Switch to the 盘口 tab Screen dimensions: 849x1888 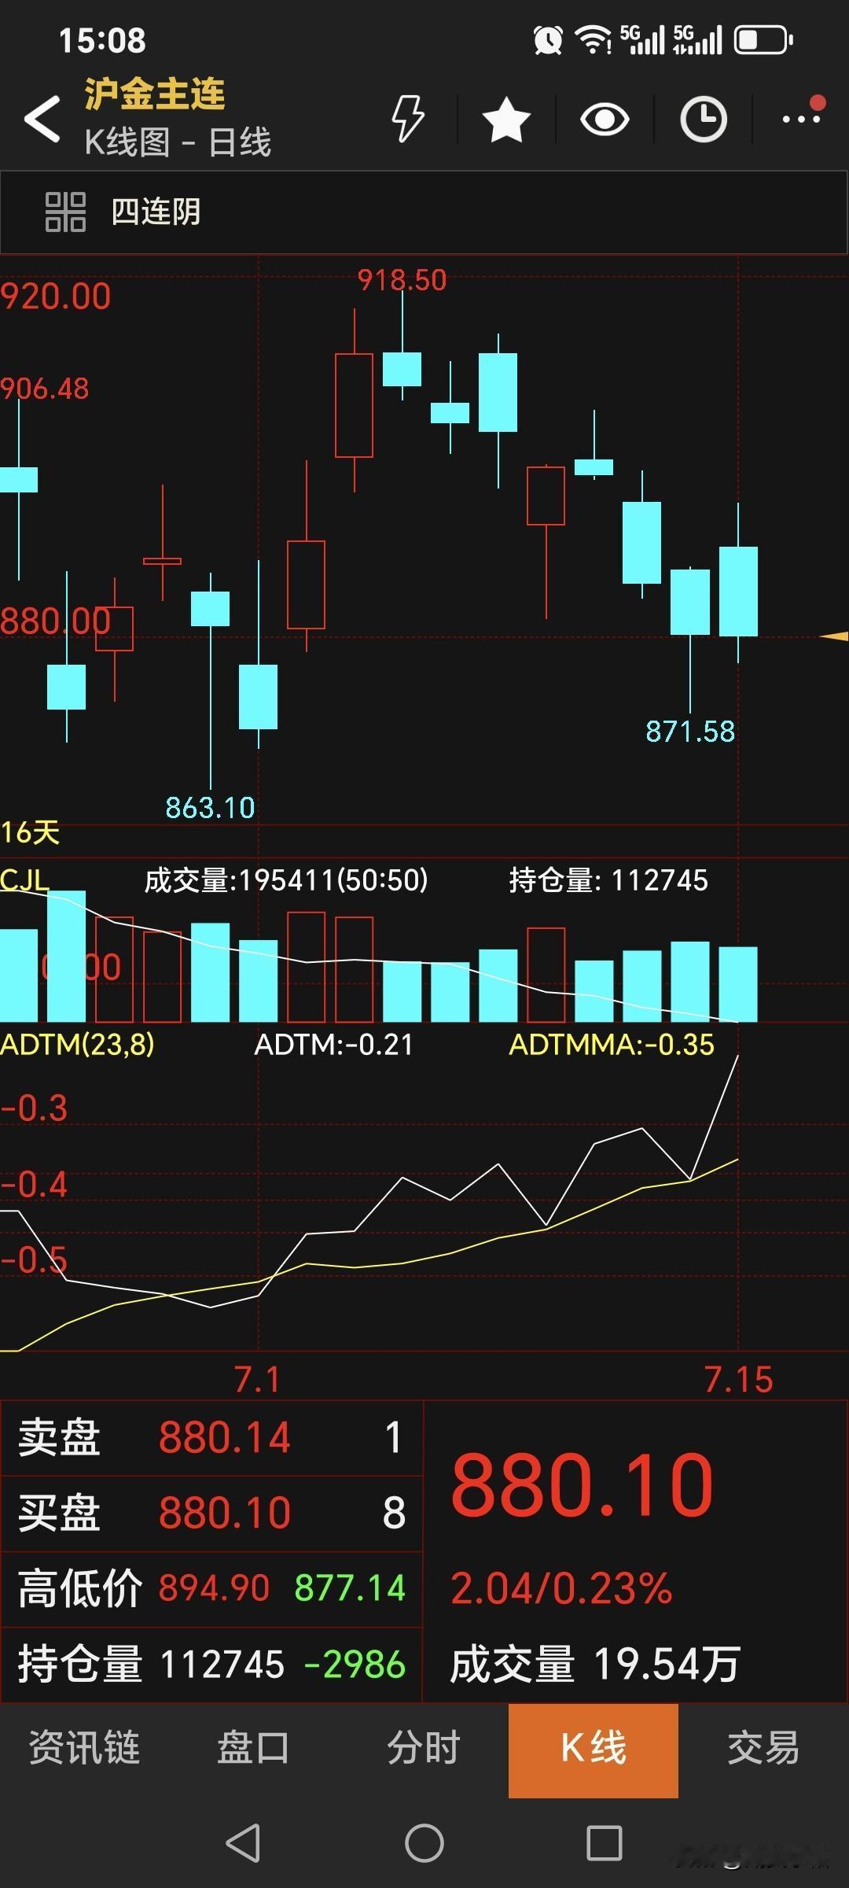pos(254,1748)
